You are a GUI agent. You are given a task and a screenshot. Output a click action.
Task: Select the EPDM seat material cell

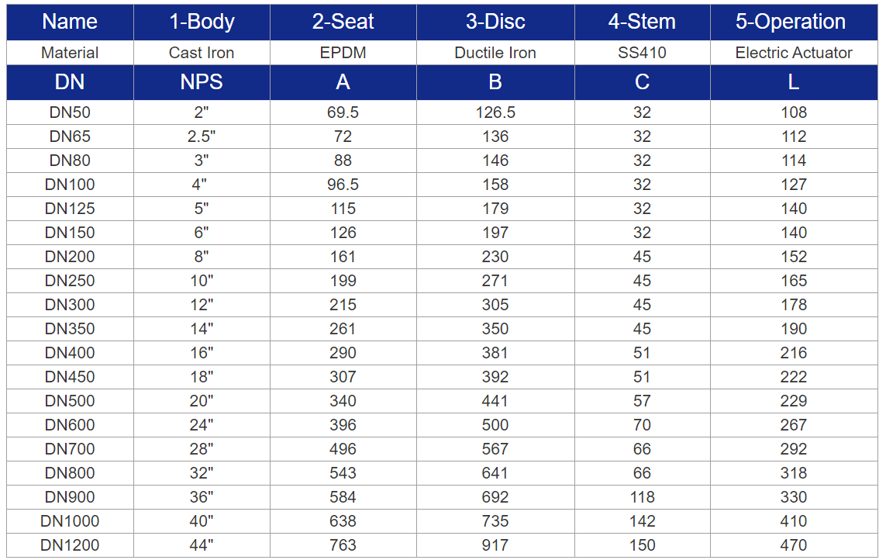343,53
